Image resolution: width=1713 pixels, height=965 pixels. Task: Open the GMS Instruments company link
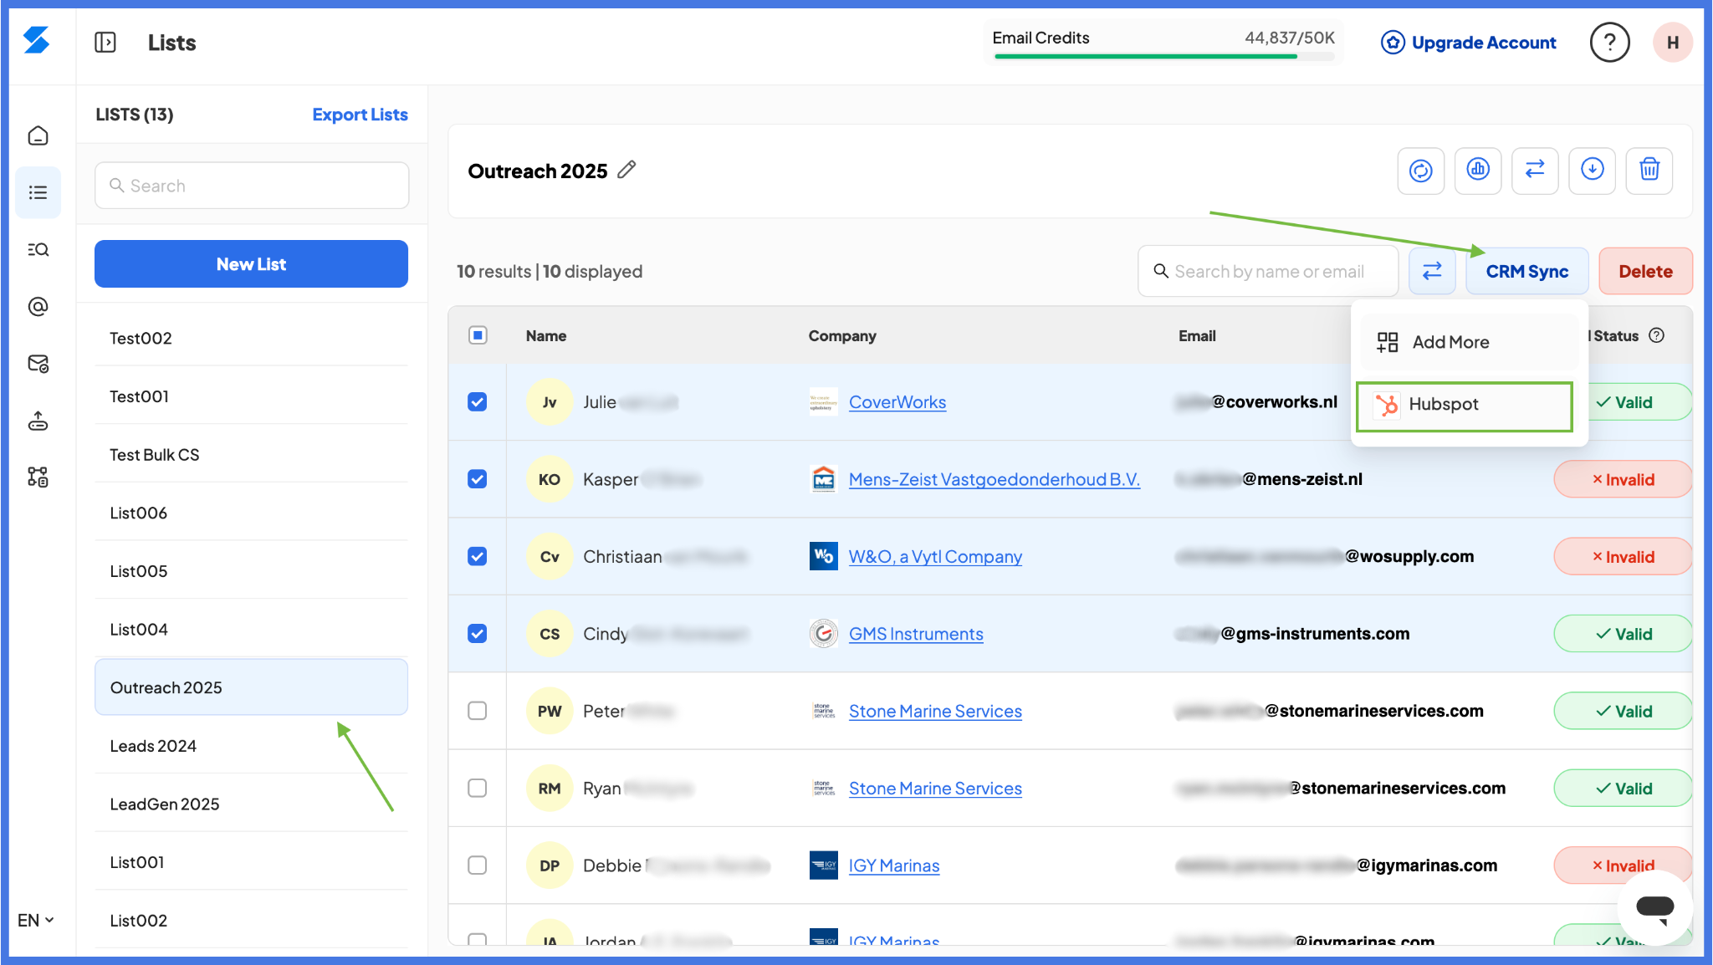click(916, 634)
